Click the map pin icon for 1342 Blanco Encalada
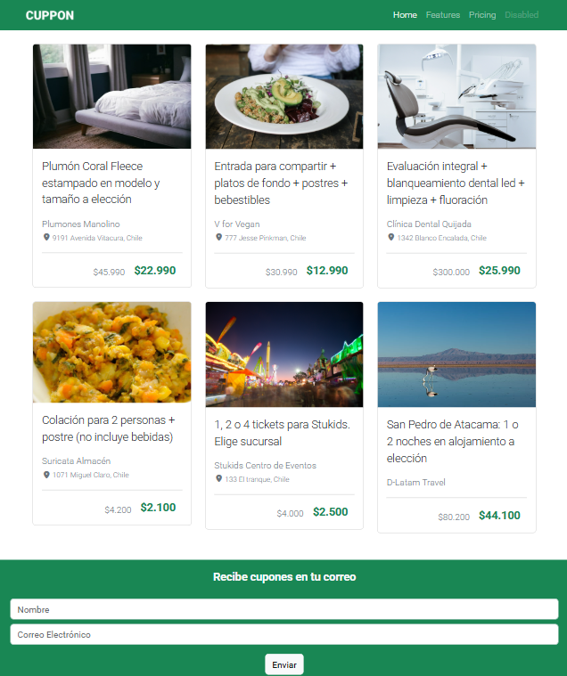 tap(391, 237)
